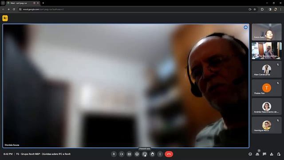Mute the microphone in the call bar
284x160 pixels.
click(114, 154)
